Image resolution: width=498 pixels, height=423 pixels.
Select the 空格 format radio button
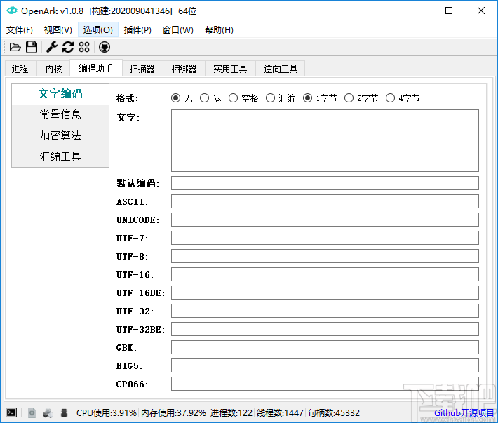point(243,98)
